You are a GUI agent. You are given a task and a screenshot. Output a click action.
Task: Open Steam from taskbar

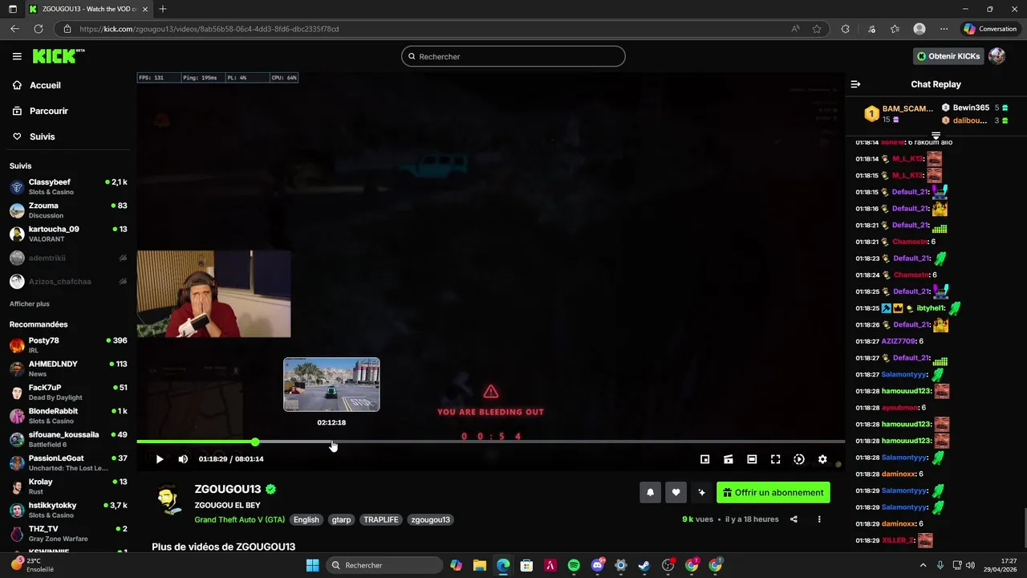pyautogui.click(x=644, y=565)
